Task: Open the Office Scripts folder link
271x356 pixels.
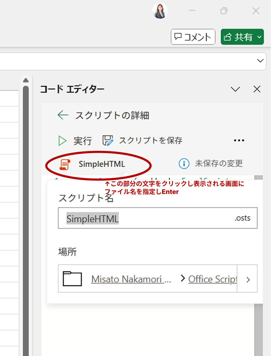Action: tap(212, 279)
